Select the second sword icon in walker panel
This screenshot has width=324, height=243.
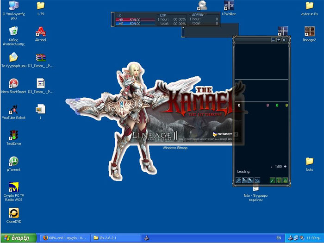pyautogui.click(x=245, y=181)
